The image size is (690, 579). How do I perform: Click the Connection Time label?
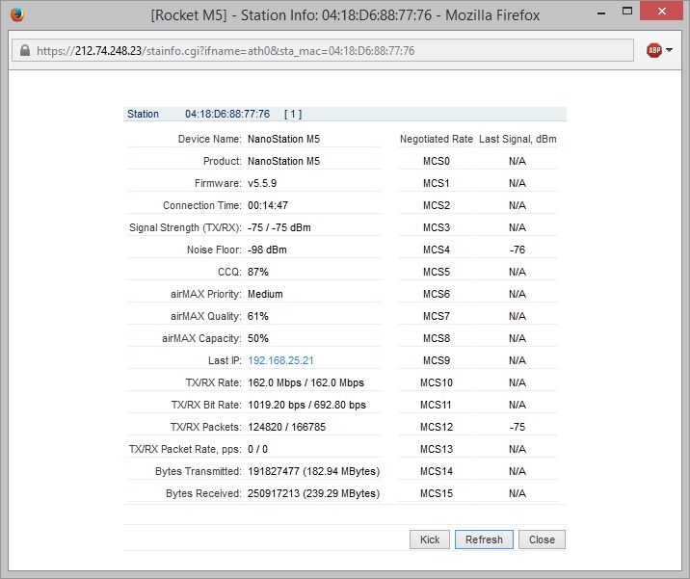[202, 205]
